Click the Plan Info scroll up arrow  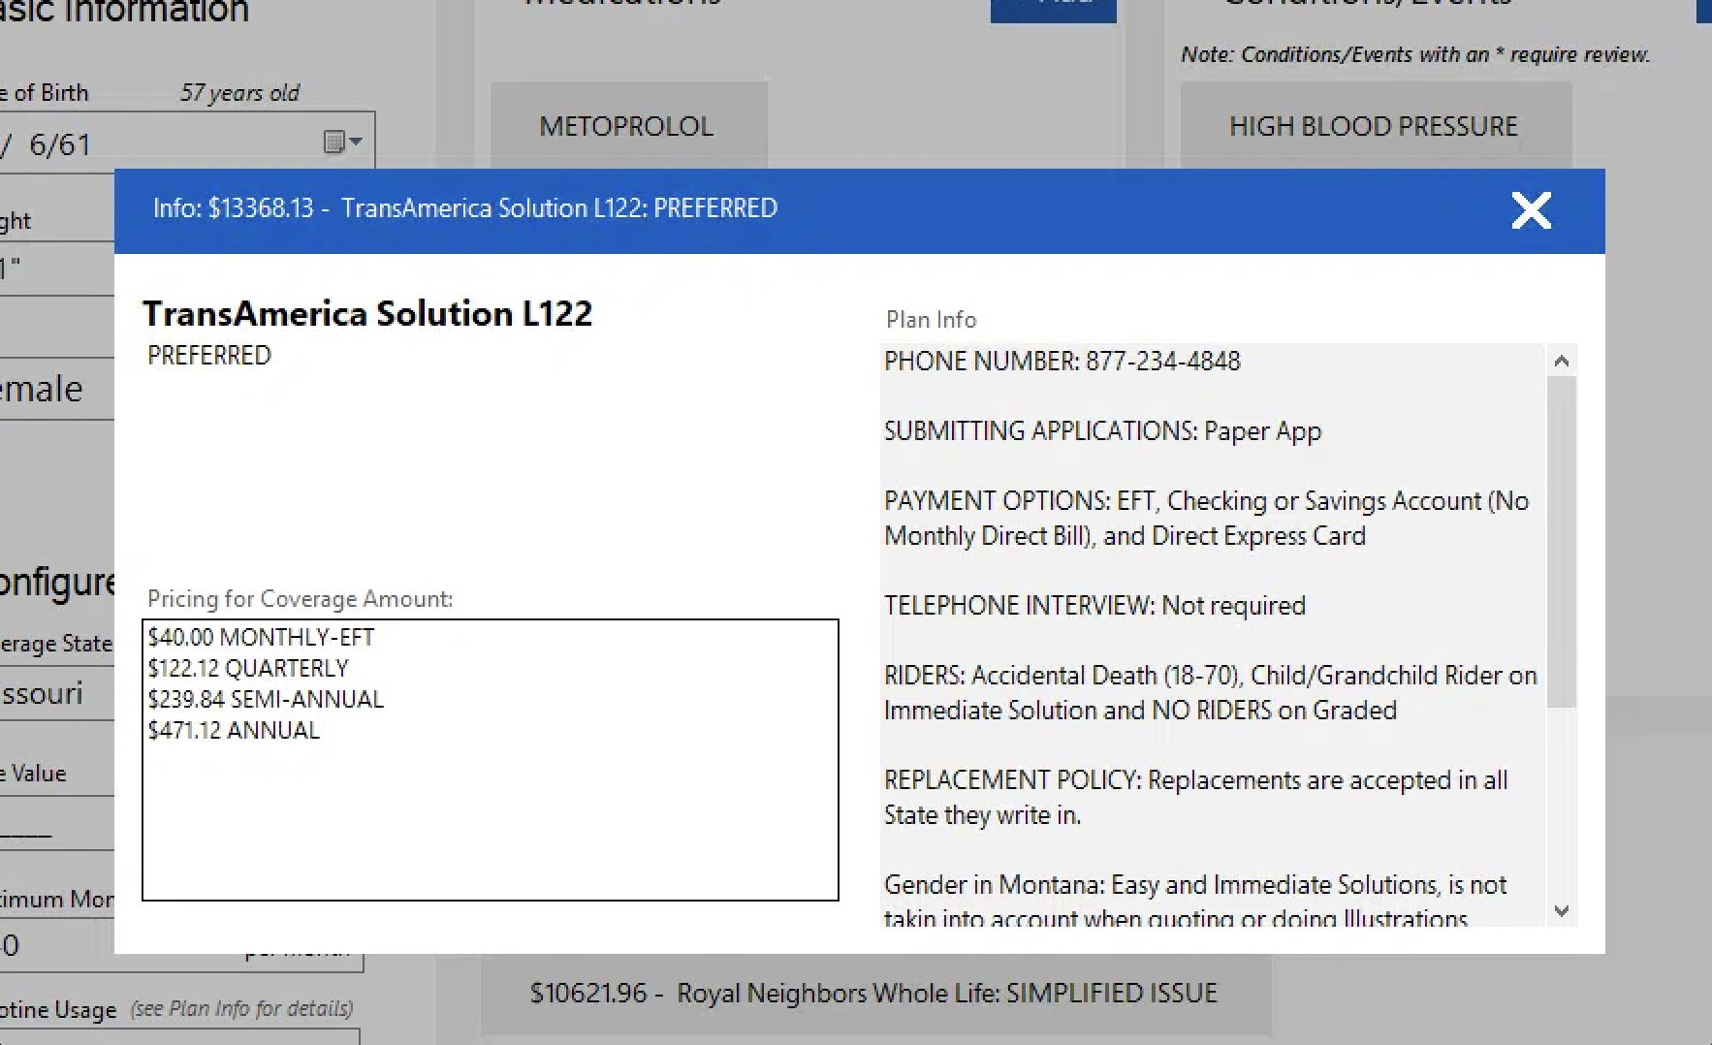(x=1561, y=362)
